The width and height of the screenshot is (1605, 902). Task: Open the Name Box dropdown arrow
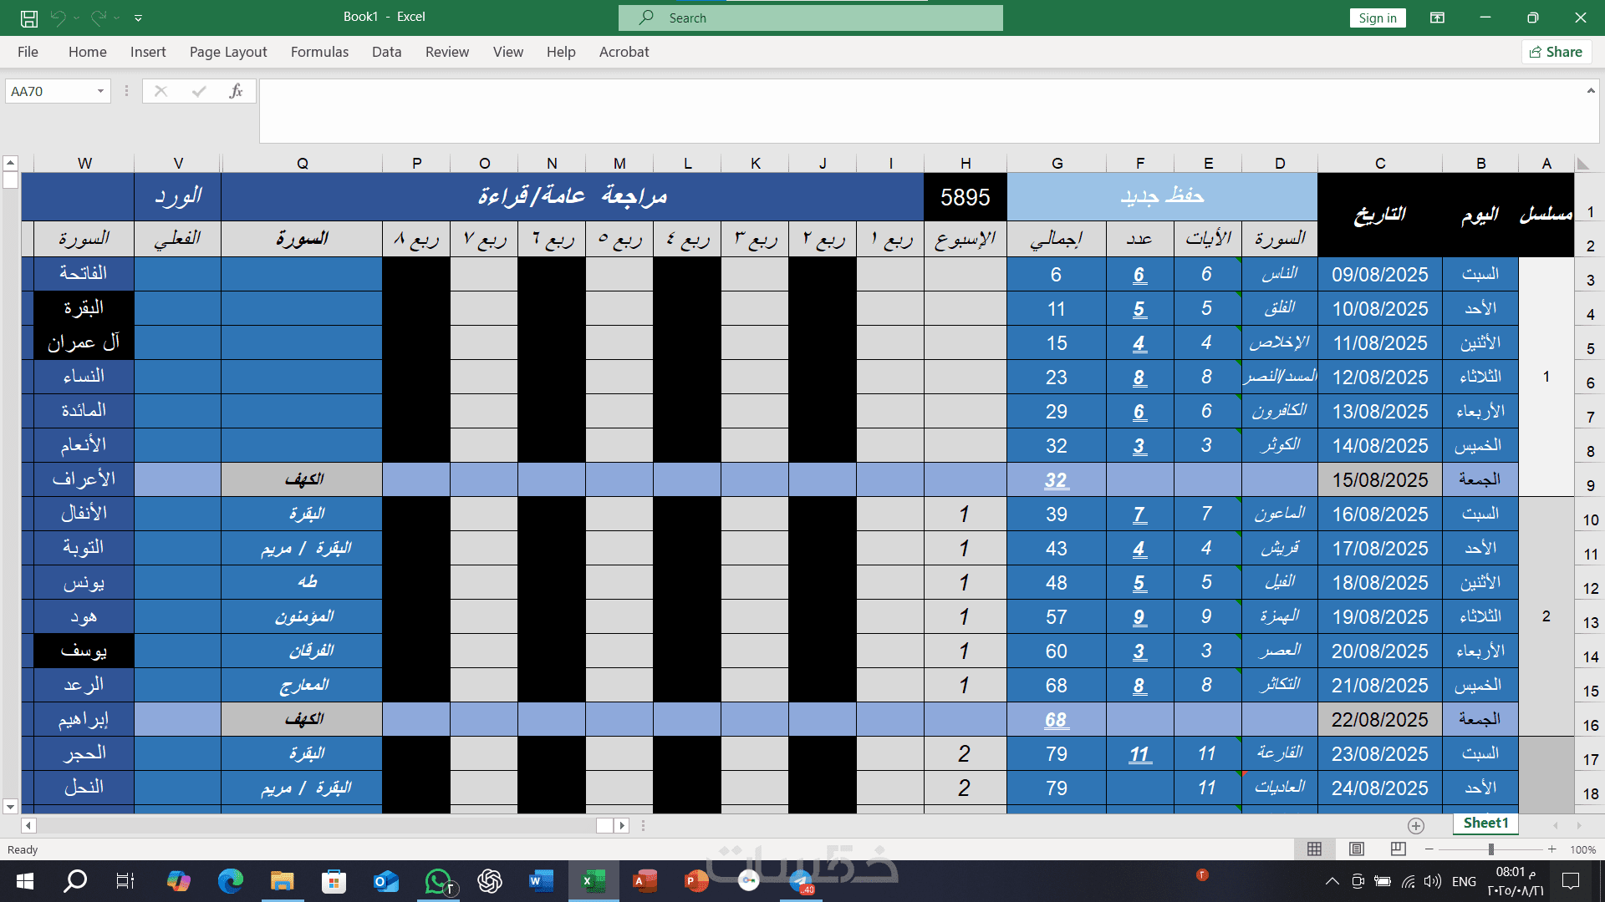100,91
